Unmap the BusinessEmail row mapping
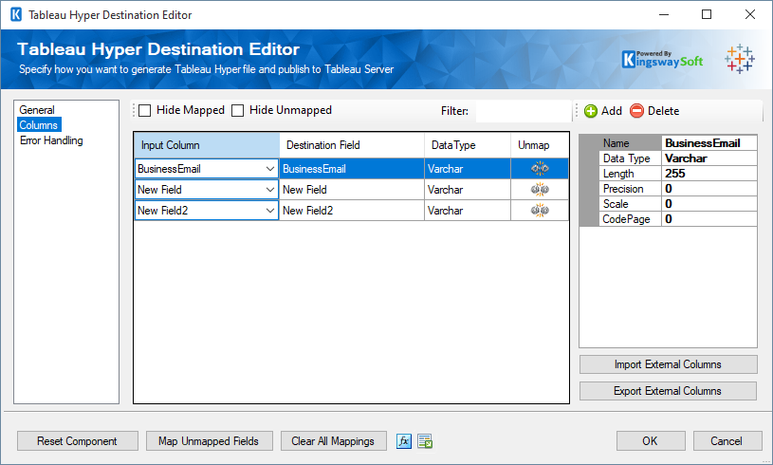The width and height of the screenshot is (773, 465). click(540, 169)
